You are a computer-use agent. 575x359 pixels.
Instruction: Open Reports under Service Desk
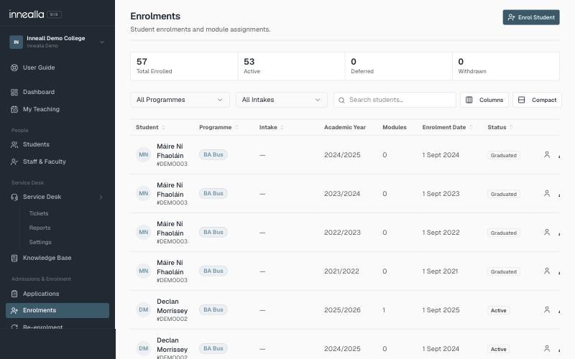click(x=40, y=228)
